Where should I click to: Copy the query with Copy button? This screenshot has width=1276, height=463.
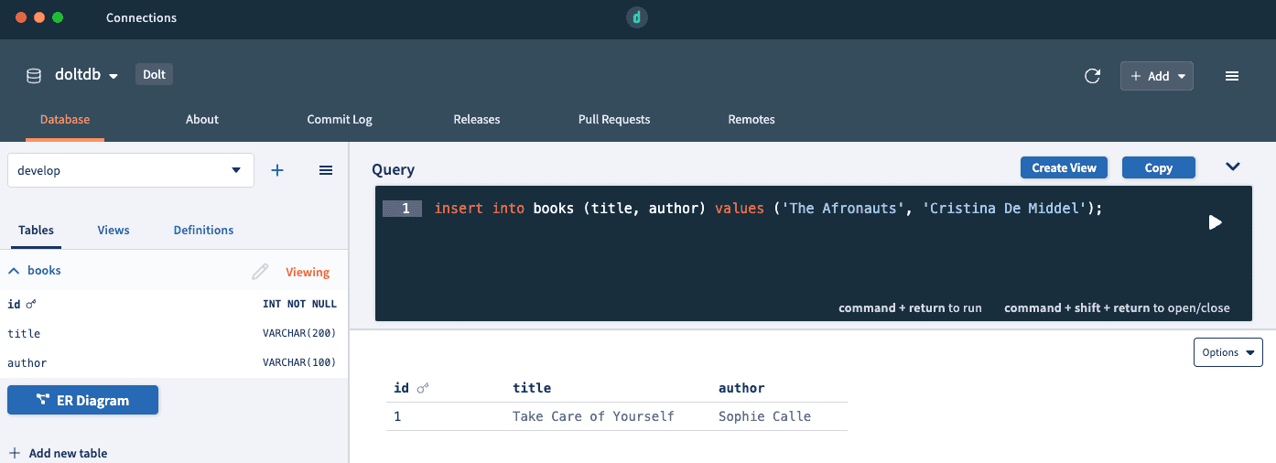tap(1159, 167)
